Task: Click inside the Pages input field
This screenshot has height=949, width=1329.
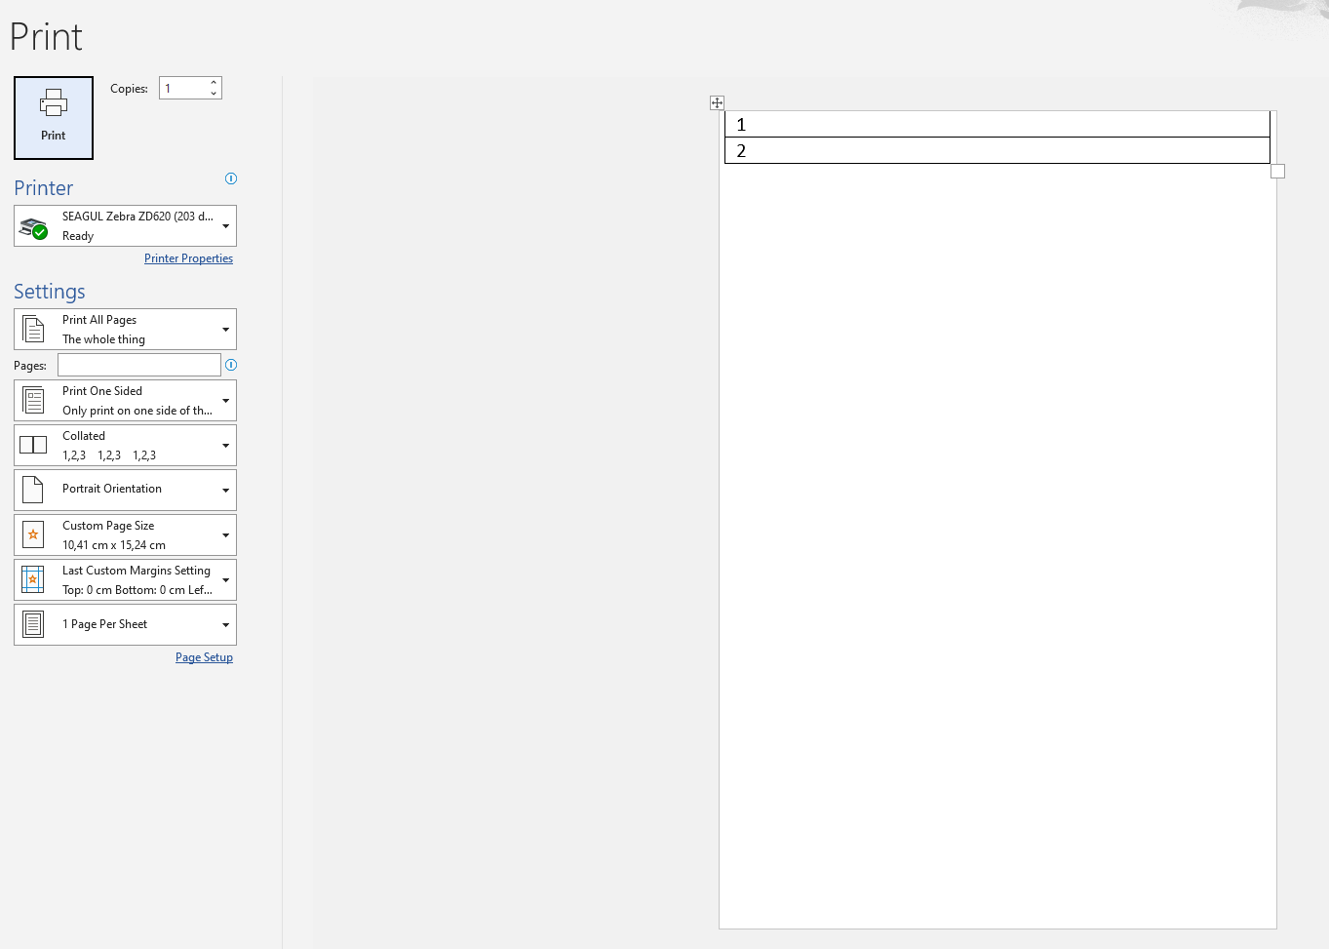Action: (x=138, y=364)
